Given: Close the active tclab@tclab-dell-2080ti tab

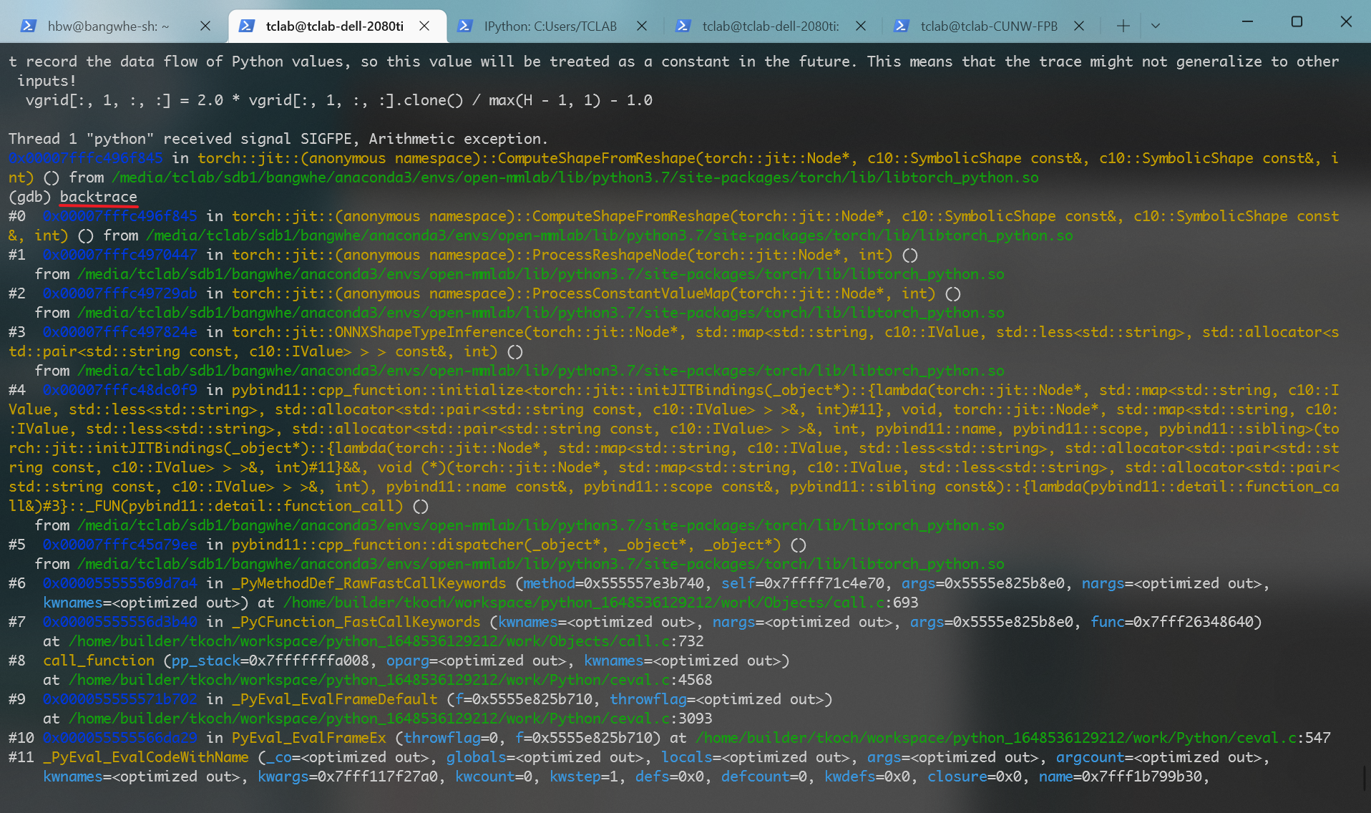Looking at the screenshot, I should (424, 26).
